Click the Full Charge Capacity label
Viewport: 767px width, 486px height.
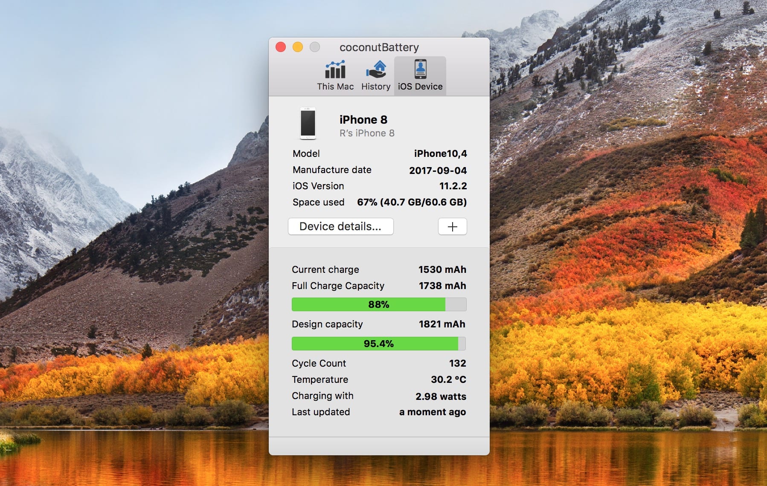[x=338, y=286]
